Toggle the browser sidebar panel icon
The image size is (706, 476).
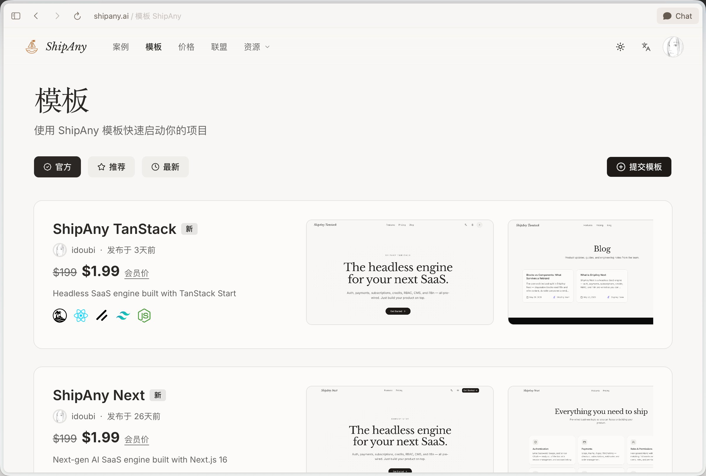click(16, 16)
